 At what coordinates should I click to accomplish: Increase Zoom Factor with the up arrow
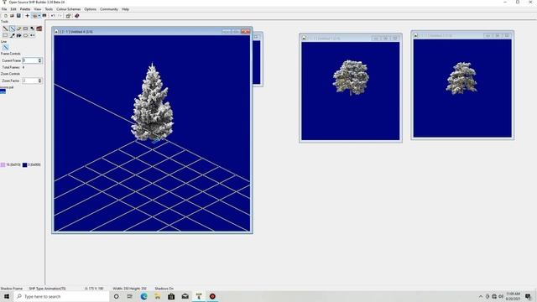pos(39,80)
